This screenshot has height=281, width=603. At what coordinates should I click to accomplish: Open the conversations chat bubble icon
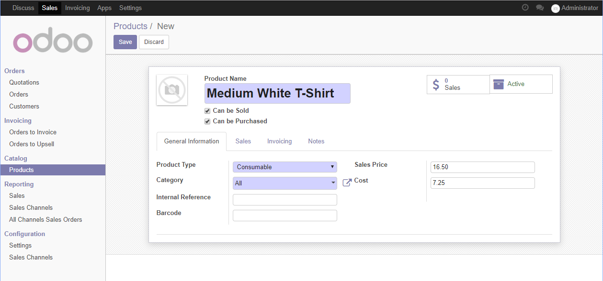coord(540,8)
